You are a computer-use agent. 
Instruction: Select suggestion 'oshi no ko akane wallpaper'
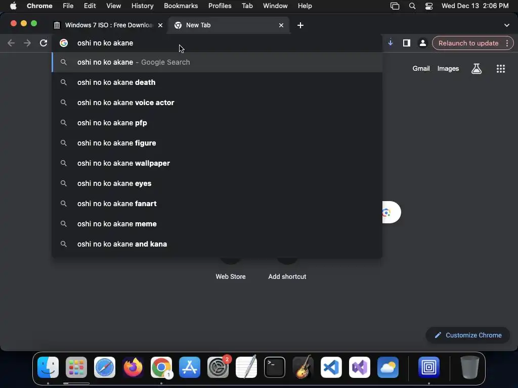[x=217, y=163]
